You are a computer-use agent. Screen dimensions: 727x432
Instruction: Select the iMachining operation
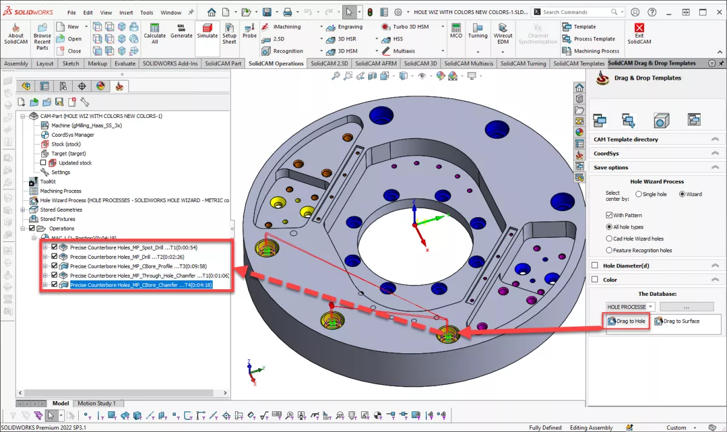point(282,27)
